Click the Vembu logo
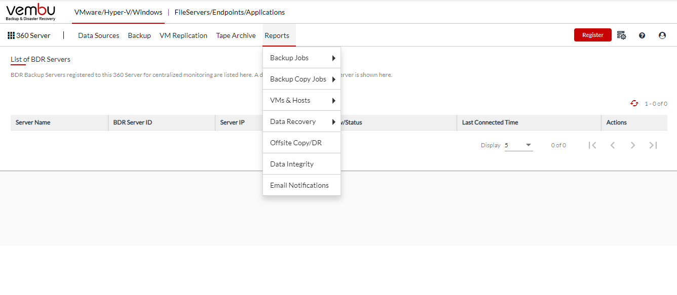 [31, 12]
